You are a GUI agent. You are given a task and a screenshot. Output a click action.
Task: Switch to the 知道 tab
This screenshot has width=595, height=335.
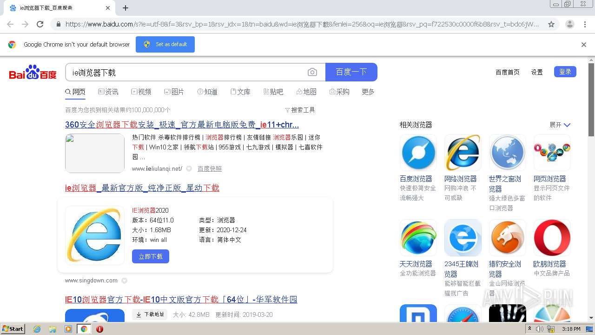[x=207, y=92]
